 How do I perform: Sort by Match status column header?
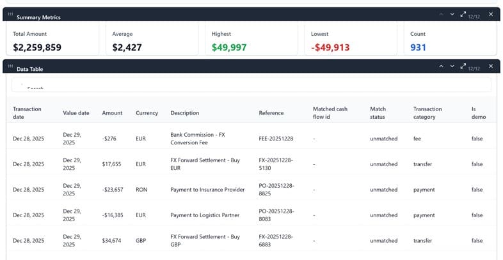(x=378, y=113)
